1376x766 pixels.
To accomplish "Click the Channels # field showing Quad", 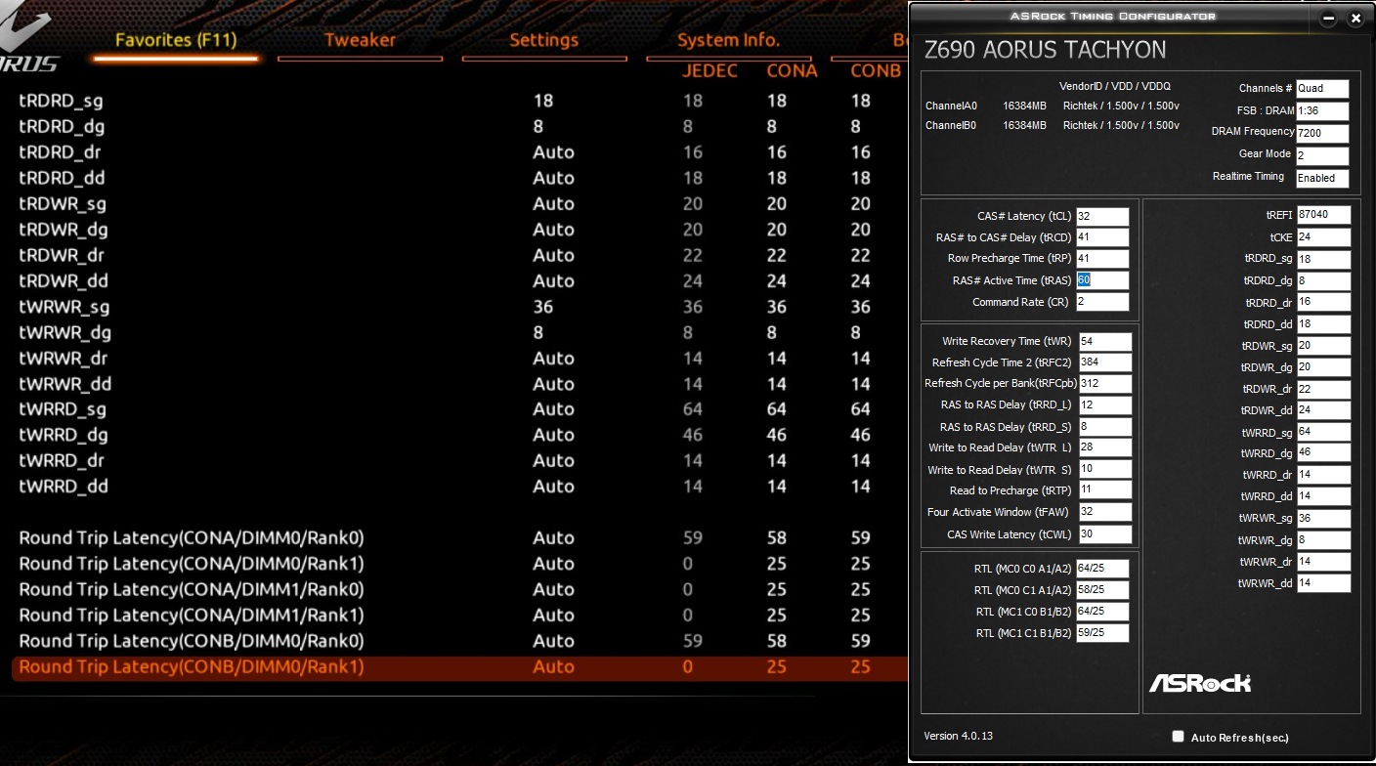I will 1322,89.
